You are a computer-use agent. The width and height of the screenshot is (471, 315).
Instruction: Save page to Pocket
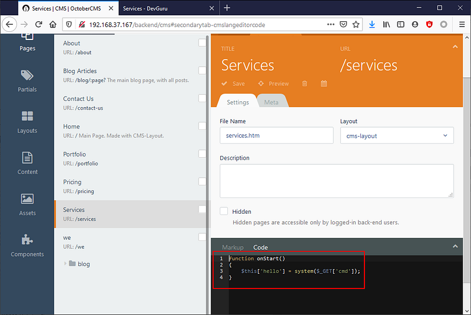[343, 24]
